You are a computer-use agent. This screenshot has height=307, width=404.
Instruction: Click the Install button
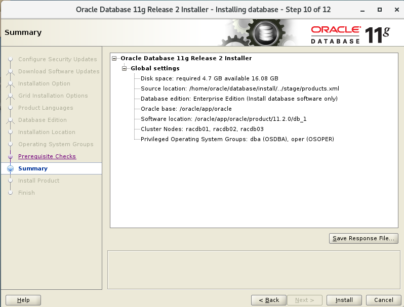344,300
